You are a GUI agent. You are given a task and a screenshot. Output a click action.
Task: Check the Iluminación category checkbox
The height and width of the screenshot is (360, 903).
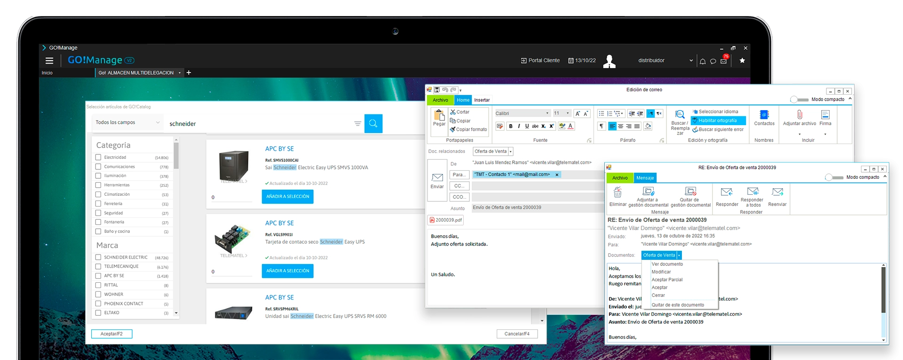[x=98, y=176]
